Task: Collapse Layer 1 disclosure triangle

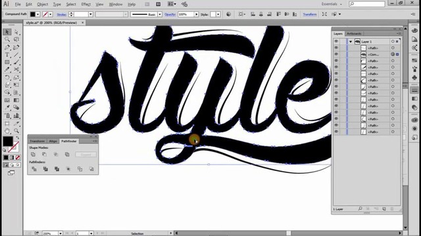Action: 351,42
